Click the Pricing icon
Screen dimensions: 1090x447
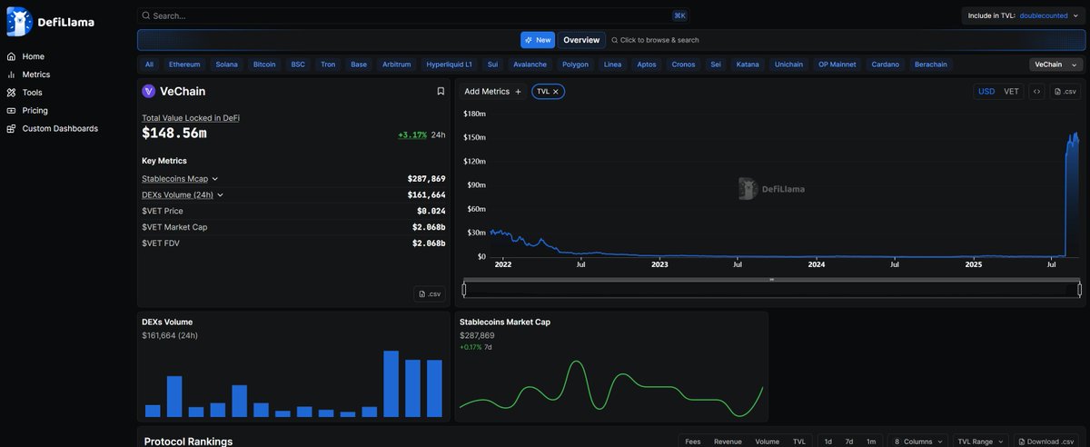pyautogui.click(x=11, y=111)
